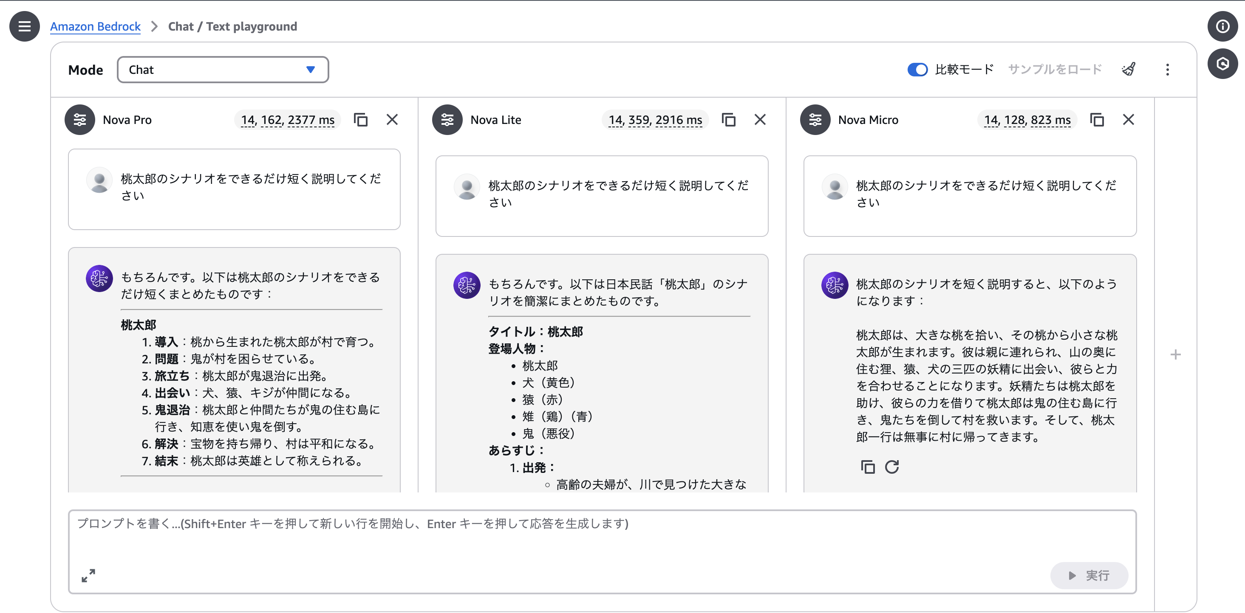Viewport: 1245px width, 613px height.
Task: Add another model with the plus icon
Action: (1175, 355)
